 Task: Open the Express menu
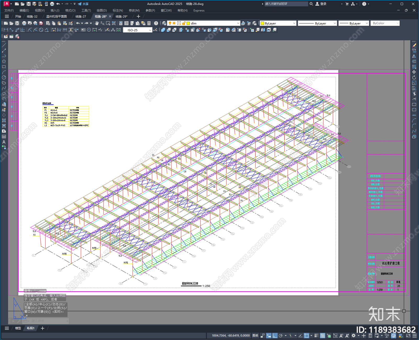click(199, 10)
